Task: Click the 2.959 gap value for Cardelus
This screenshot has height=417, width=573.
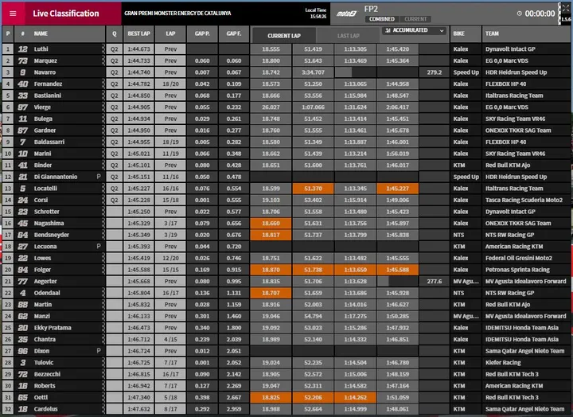Action: point(234,409)
